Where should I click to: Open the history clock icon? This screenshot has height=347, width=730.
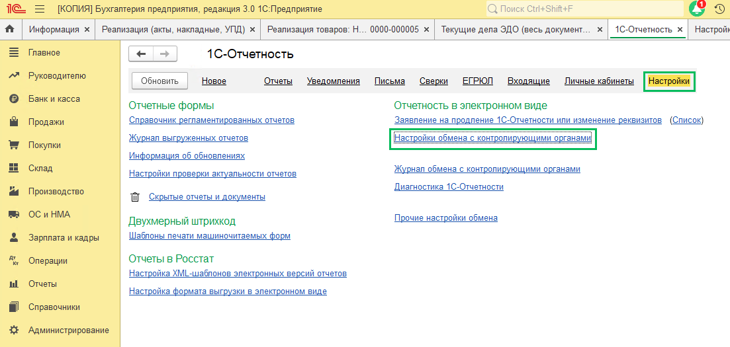click(x=719, y=9)
